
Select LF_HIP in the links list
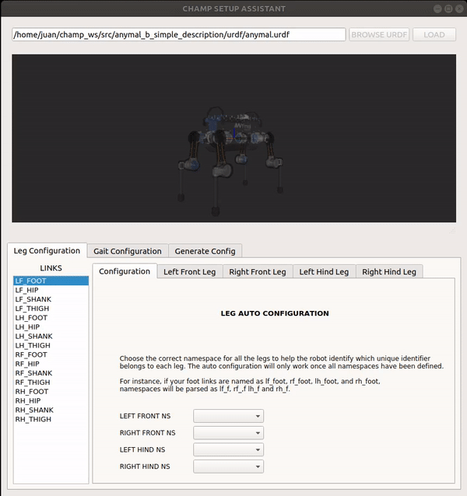[51, 290]
